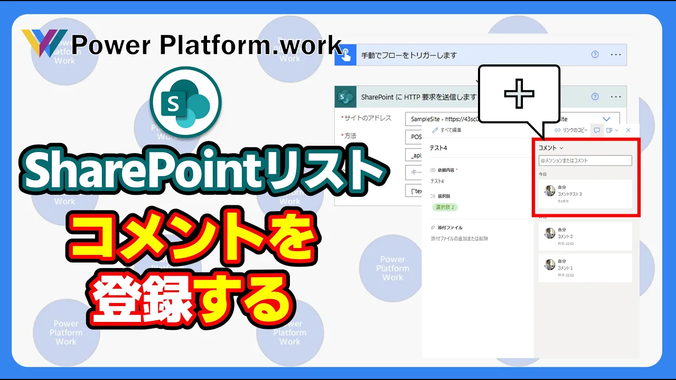Screen dimensions: 676x380
Task: Click avatar on 'コメント1' comment
Action: coord(550,264)
